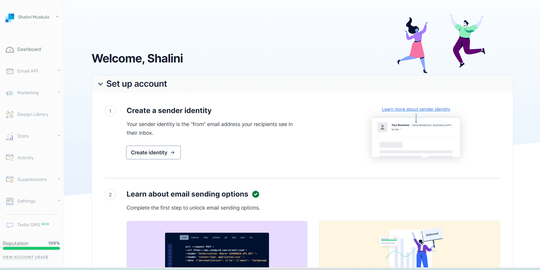Open the Activity envelope icon
This screenshot has width=540, height=270.
click(10, 158)
